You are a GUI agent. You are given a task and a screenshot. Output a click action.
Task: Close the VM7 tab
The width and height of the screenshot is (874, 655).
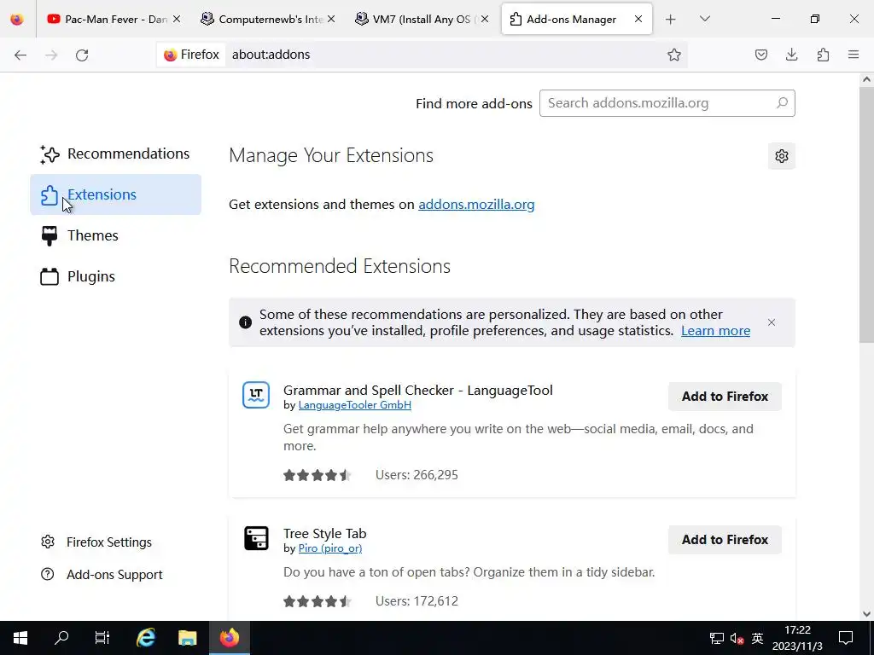coord(485,19)
